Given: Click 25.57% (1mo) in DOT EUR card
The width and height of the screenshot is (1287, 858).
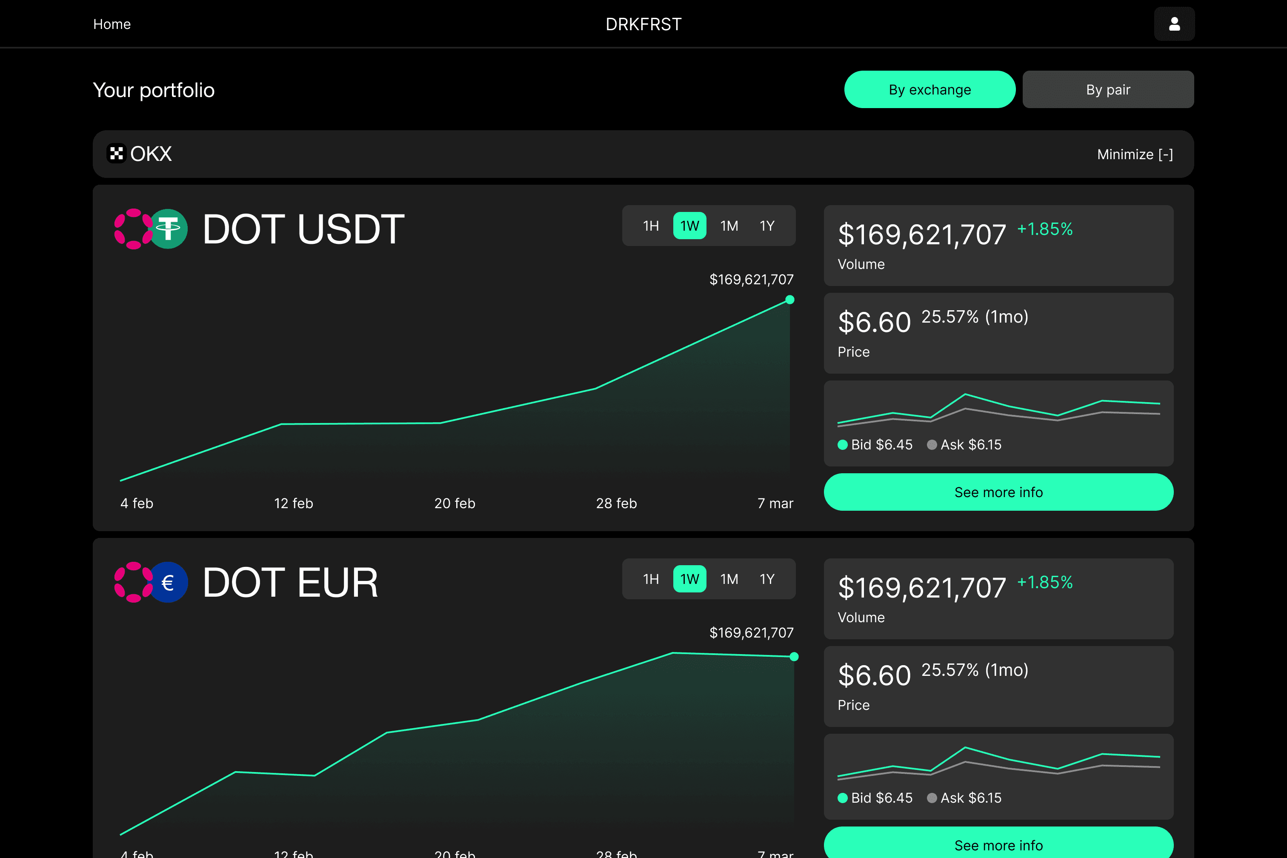Looking at the screenshot, I should point(975,670).
